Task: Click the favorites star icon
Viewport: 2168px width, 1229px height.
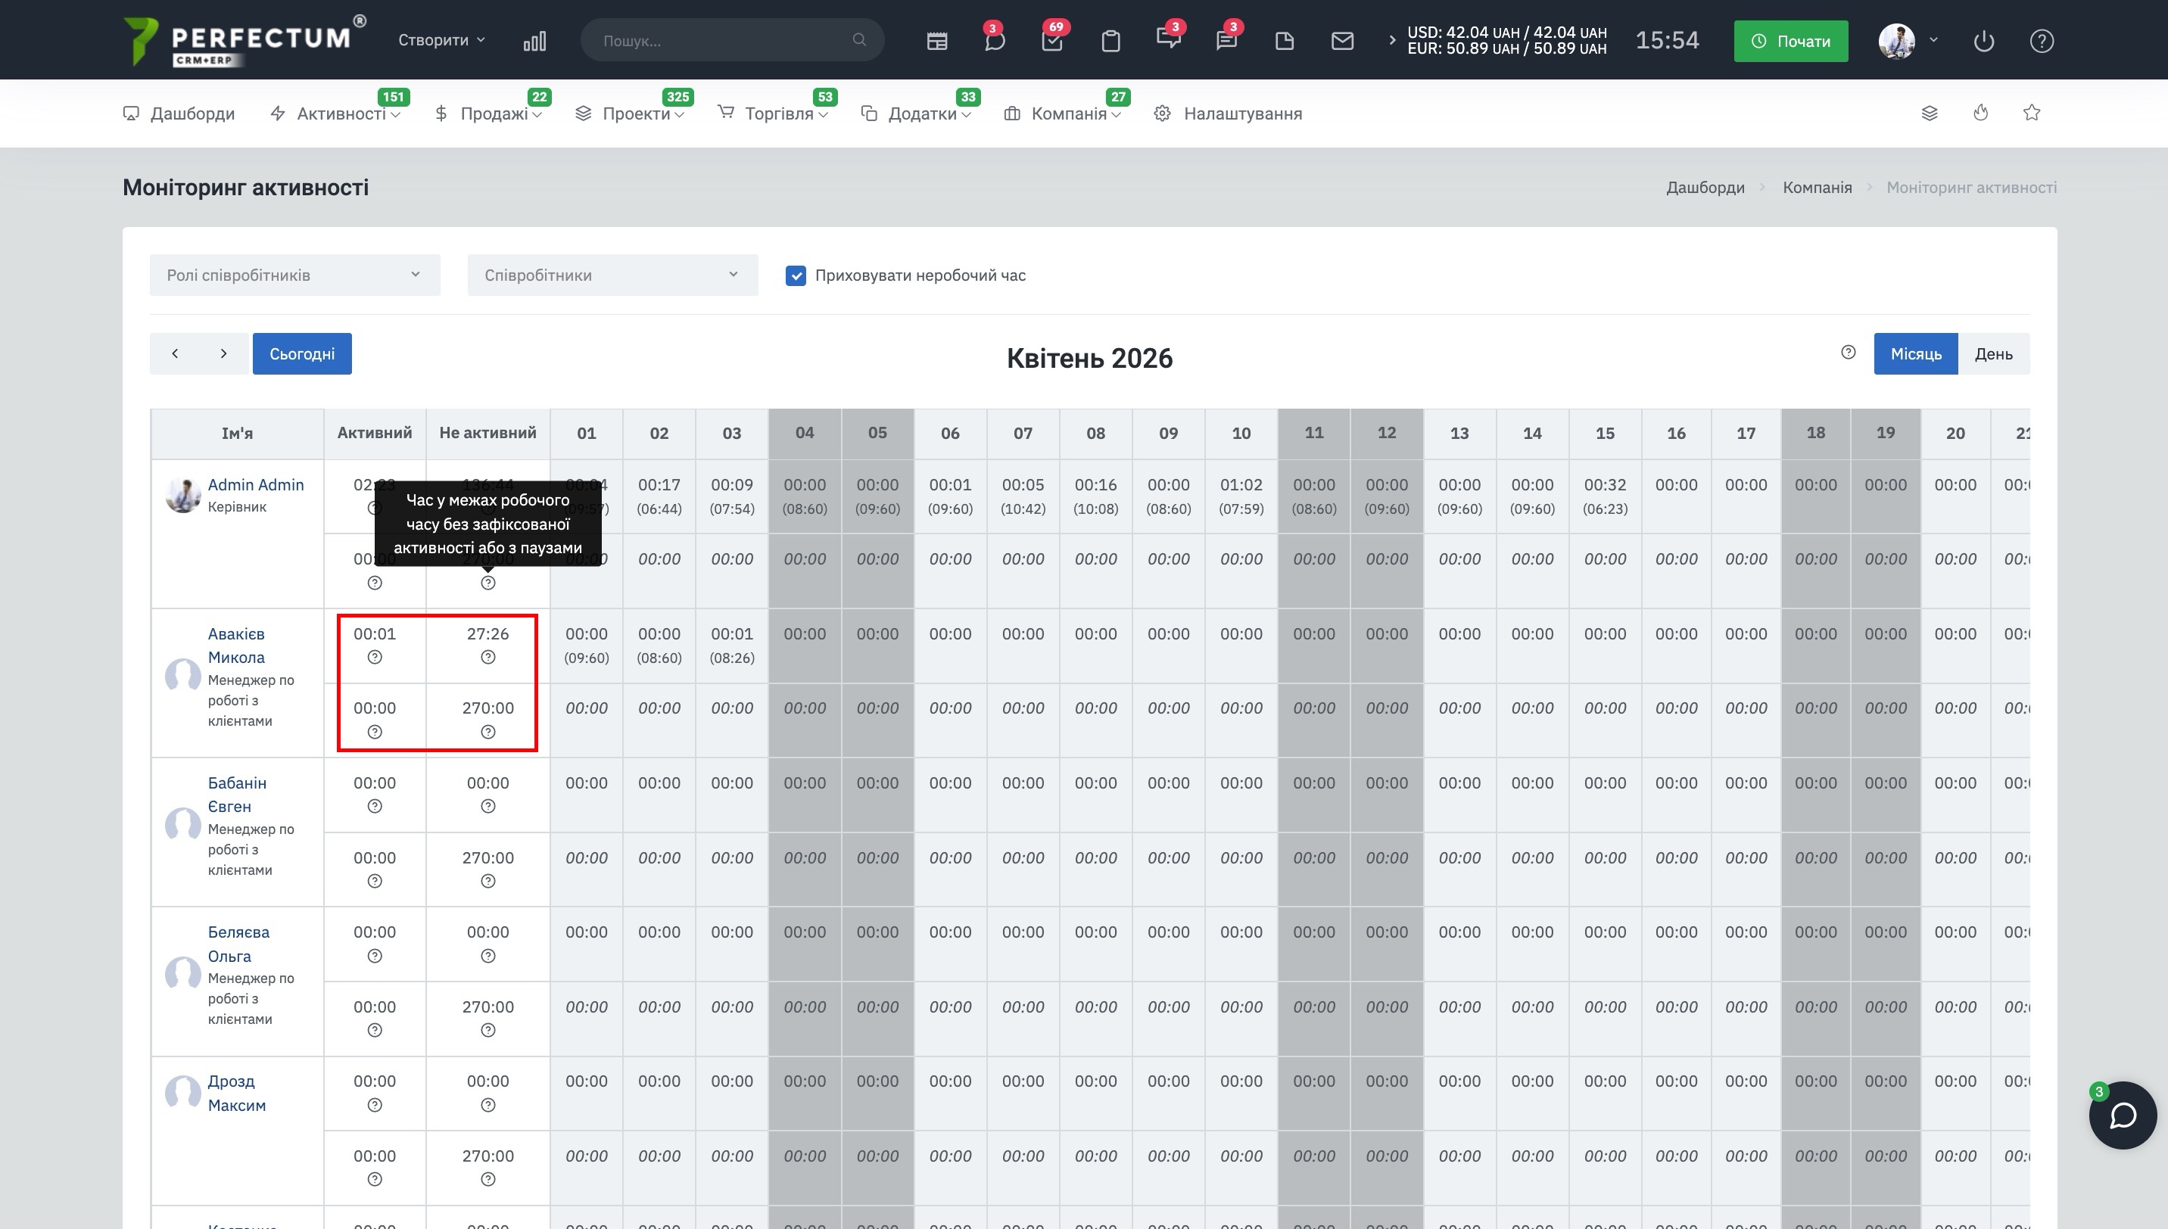Action: pyautogui.click(x=2031, y=112)
